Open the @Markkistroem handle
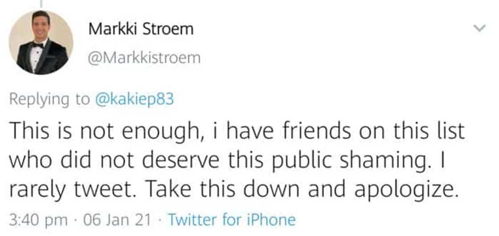 click(x=144, y=58)
